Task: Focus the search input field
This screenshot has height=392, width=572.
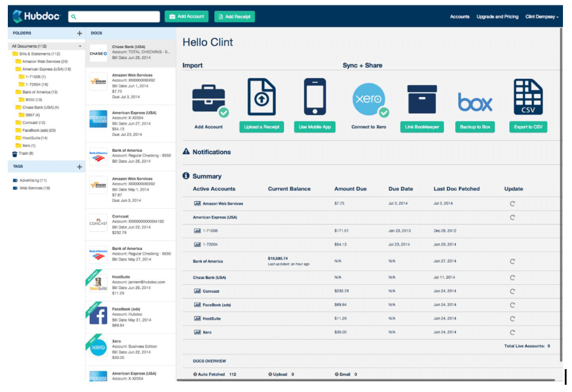Action: [114, 17]
